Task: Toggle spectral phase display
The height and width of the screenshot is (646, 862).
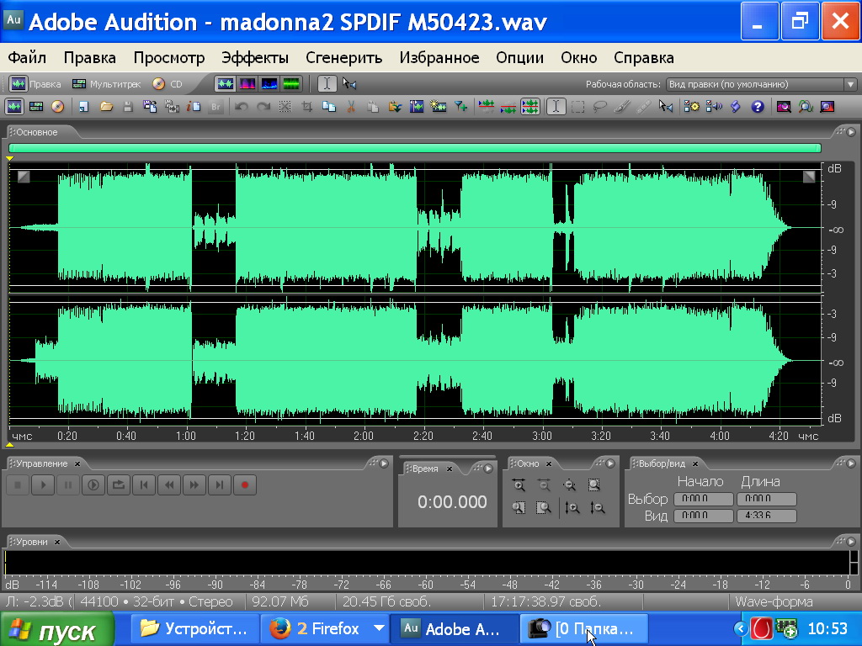Action: [291, 84]
